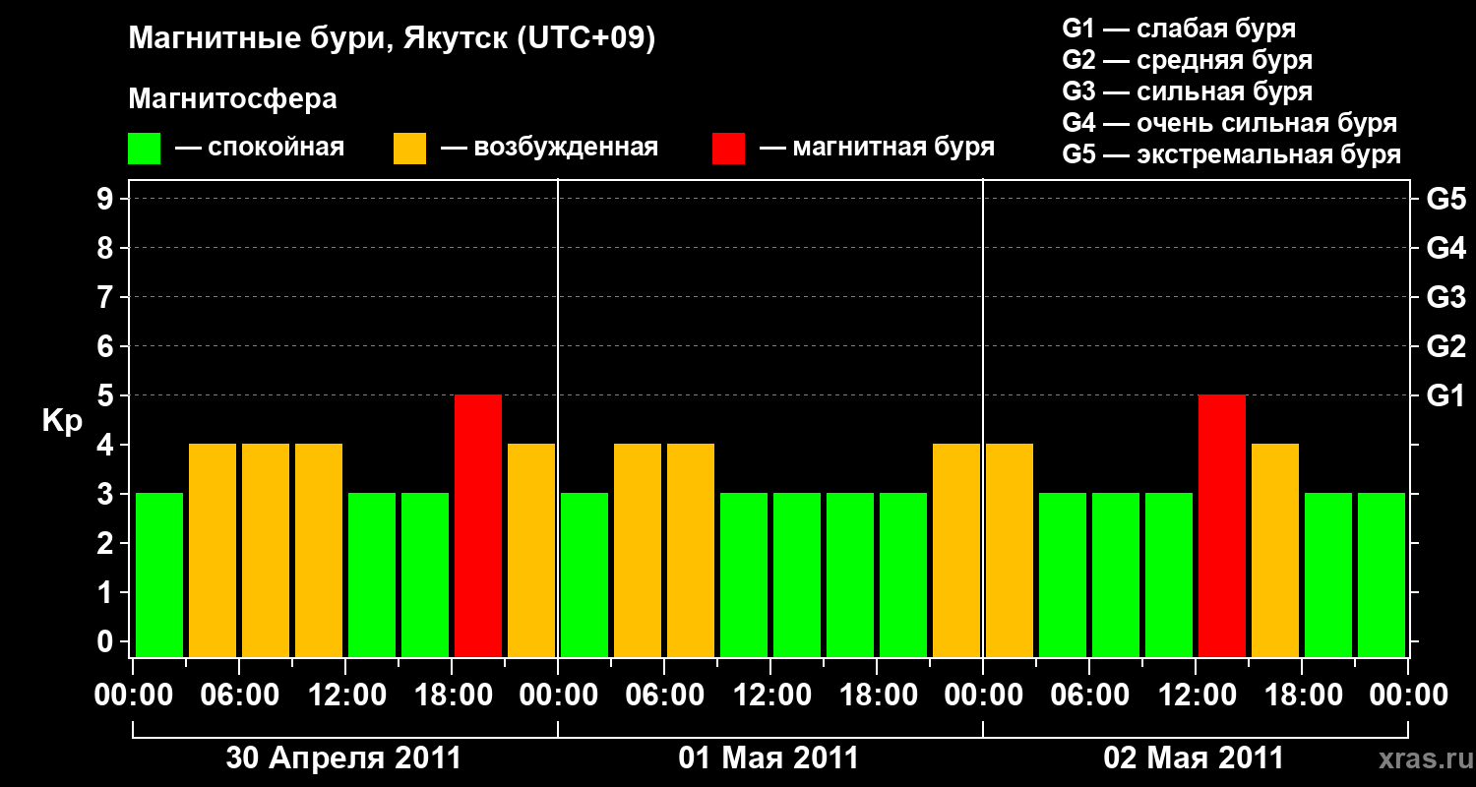This screenshot has width=1476, height=787.
Task: Click the 'G2' label on right axis
Action: [1445, 346]
